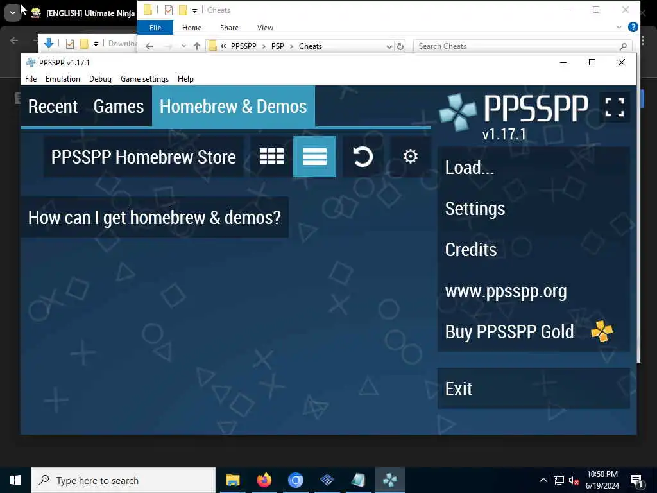Click How can I get homebrew & demos?
Viewport: 657px width, 493px height.
(154, 217)
